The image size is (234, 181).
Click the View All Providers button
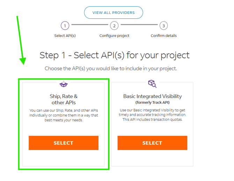(x=114, y=13)
